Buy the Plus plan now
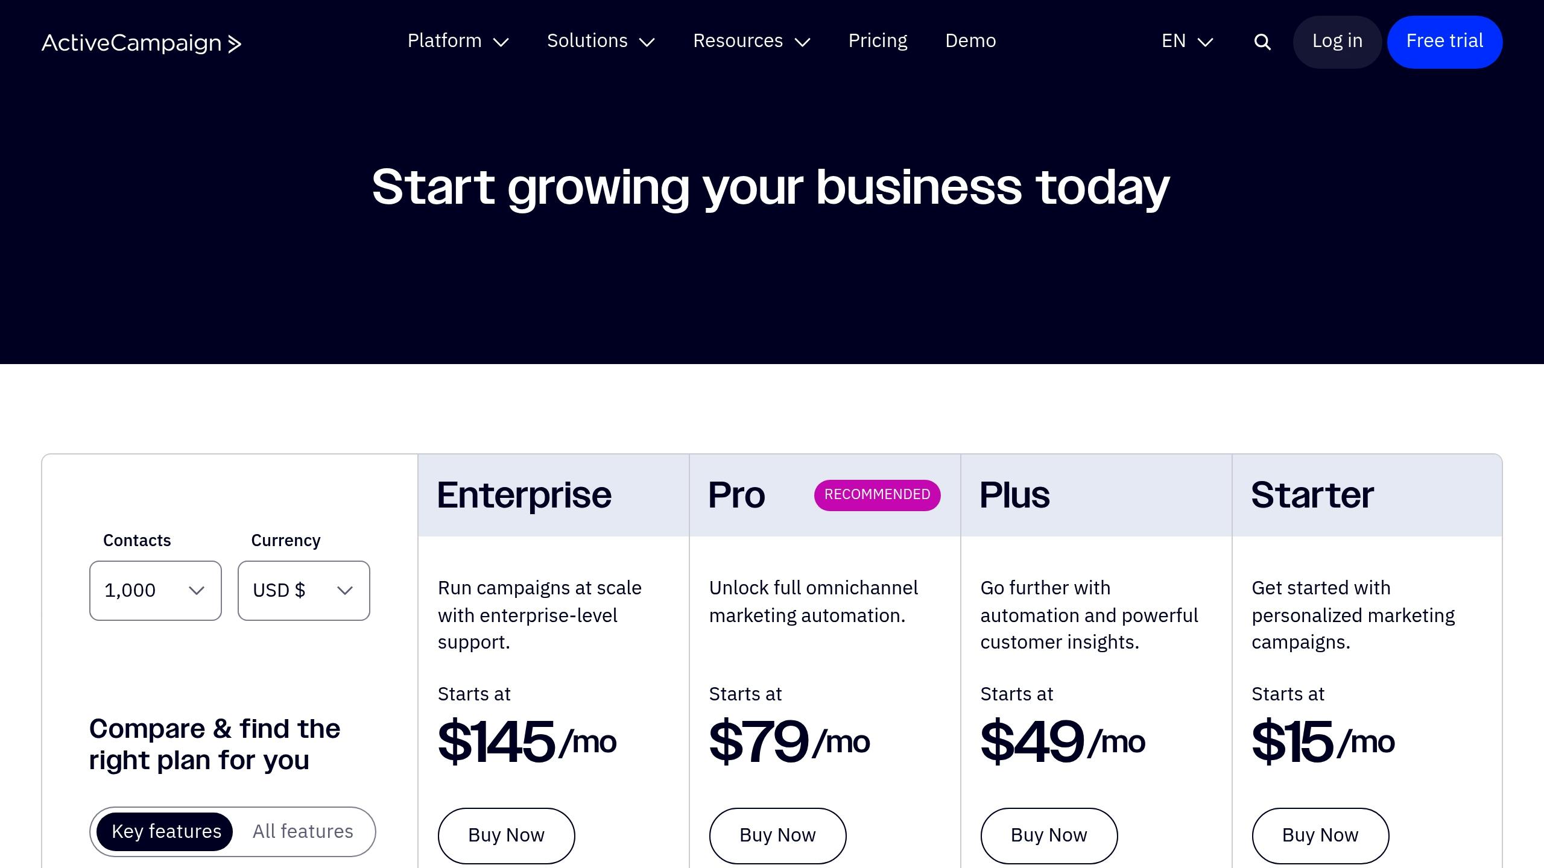 coord(1049,835)
